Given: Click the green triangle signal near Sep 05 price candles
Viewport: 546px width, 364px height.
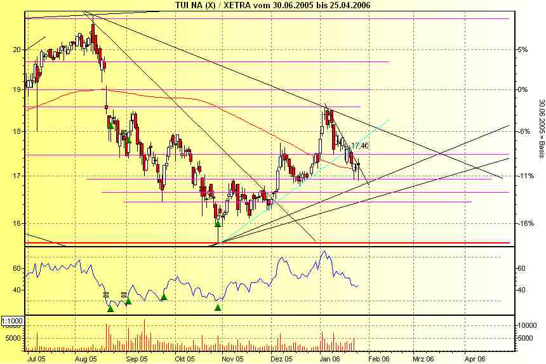Looking at the screenshot, I should click(x=128, y=140).
